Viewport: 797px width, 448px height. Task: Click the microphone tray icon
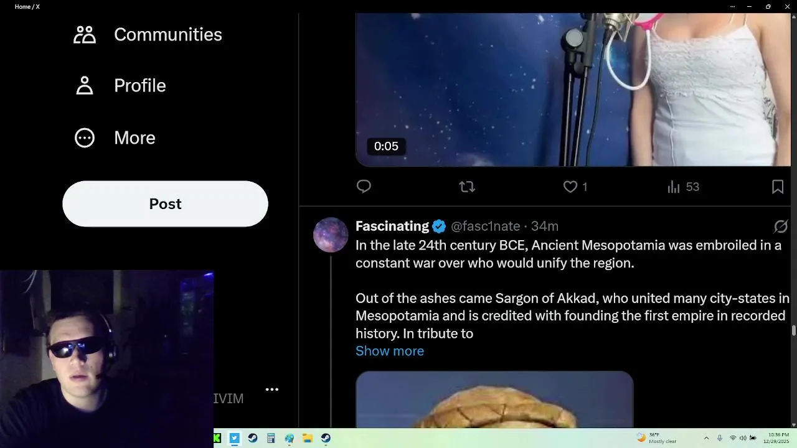pyautogui.click(x=720, y=438)
